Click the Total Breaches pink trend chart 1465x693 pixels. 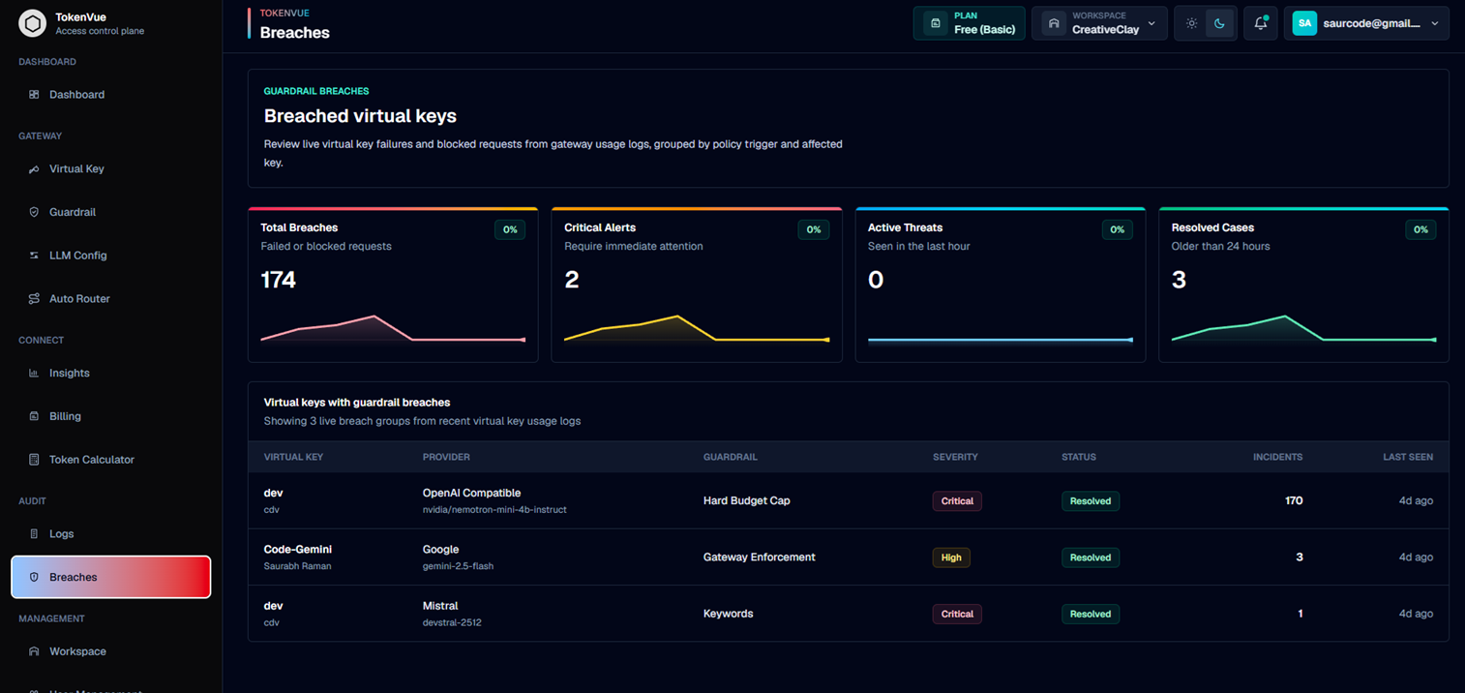393,329
